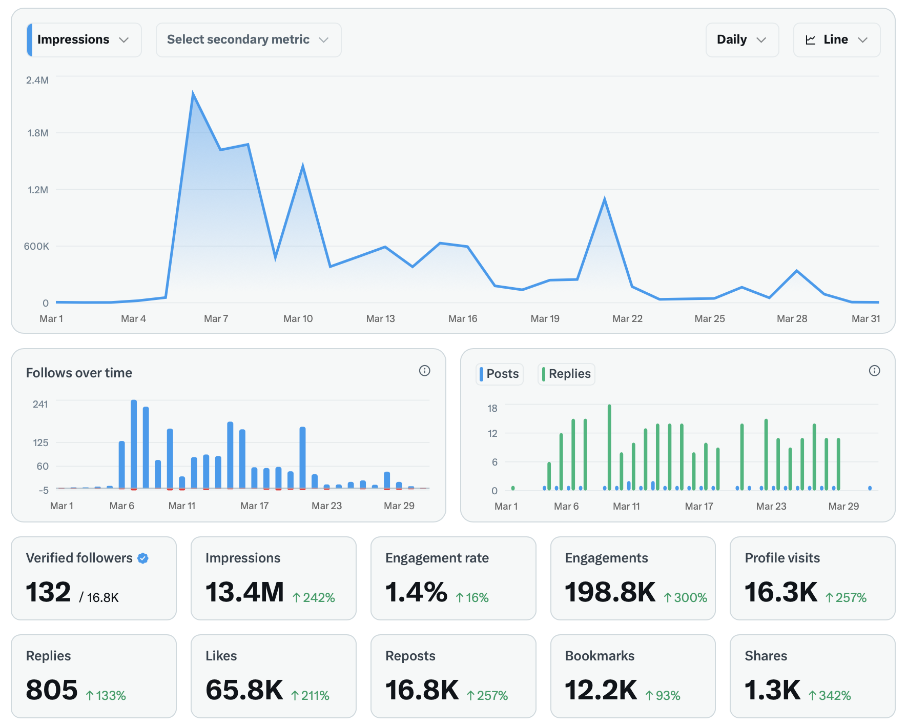Click the chevron arrow next to Daily

click(761, 40)
